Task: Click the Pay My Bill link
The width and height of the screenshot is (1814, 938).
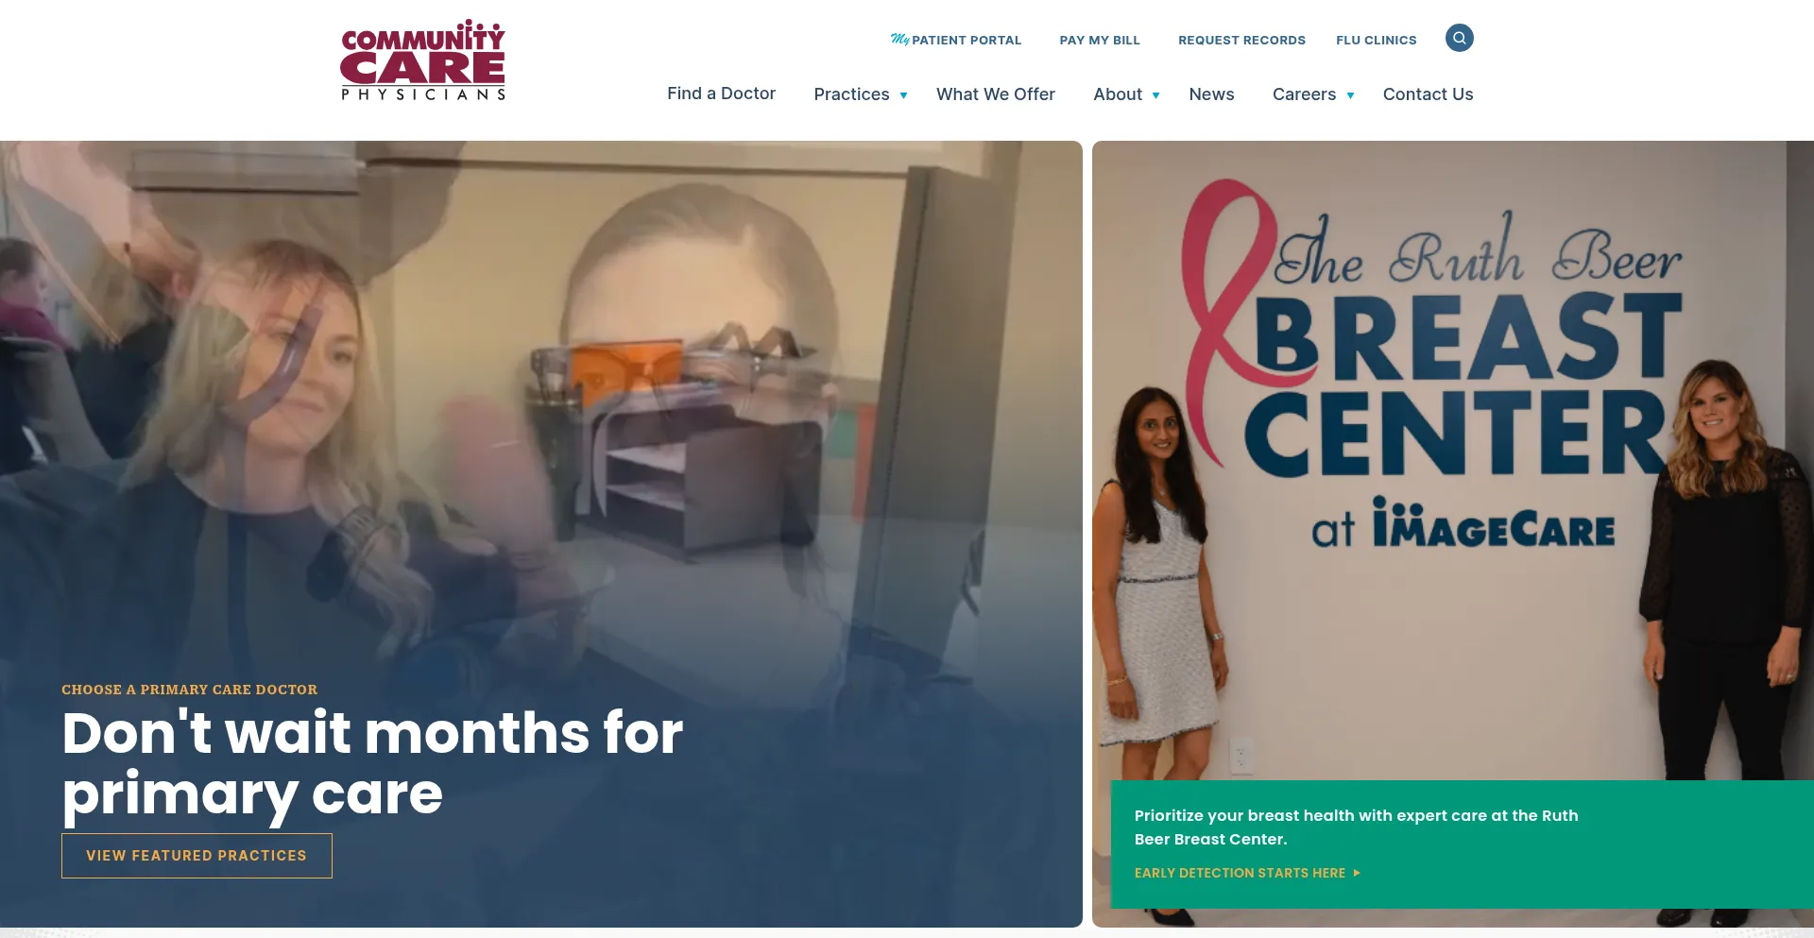Action: [1100, 40]
